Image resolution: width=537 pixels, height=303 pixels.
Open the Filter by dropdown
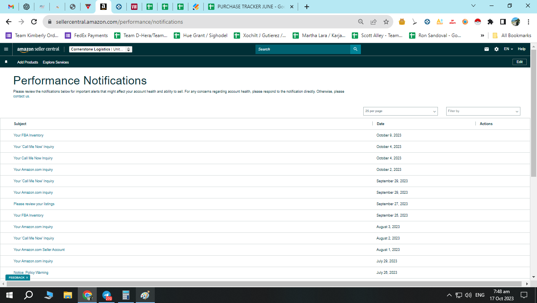click(x=483, y=111)
